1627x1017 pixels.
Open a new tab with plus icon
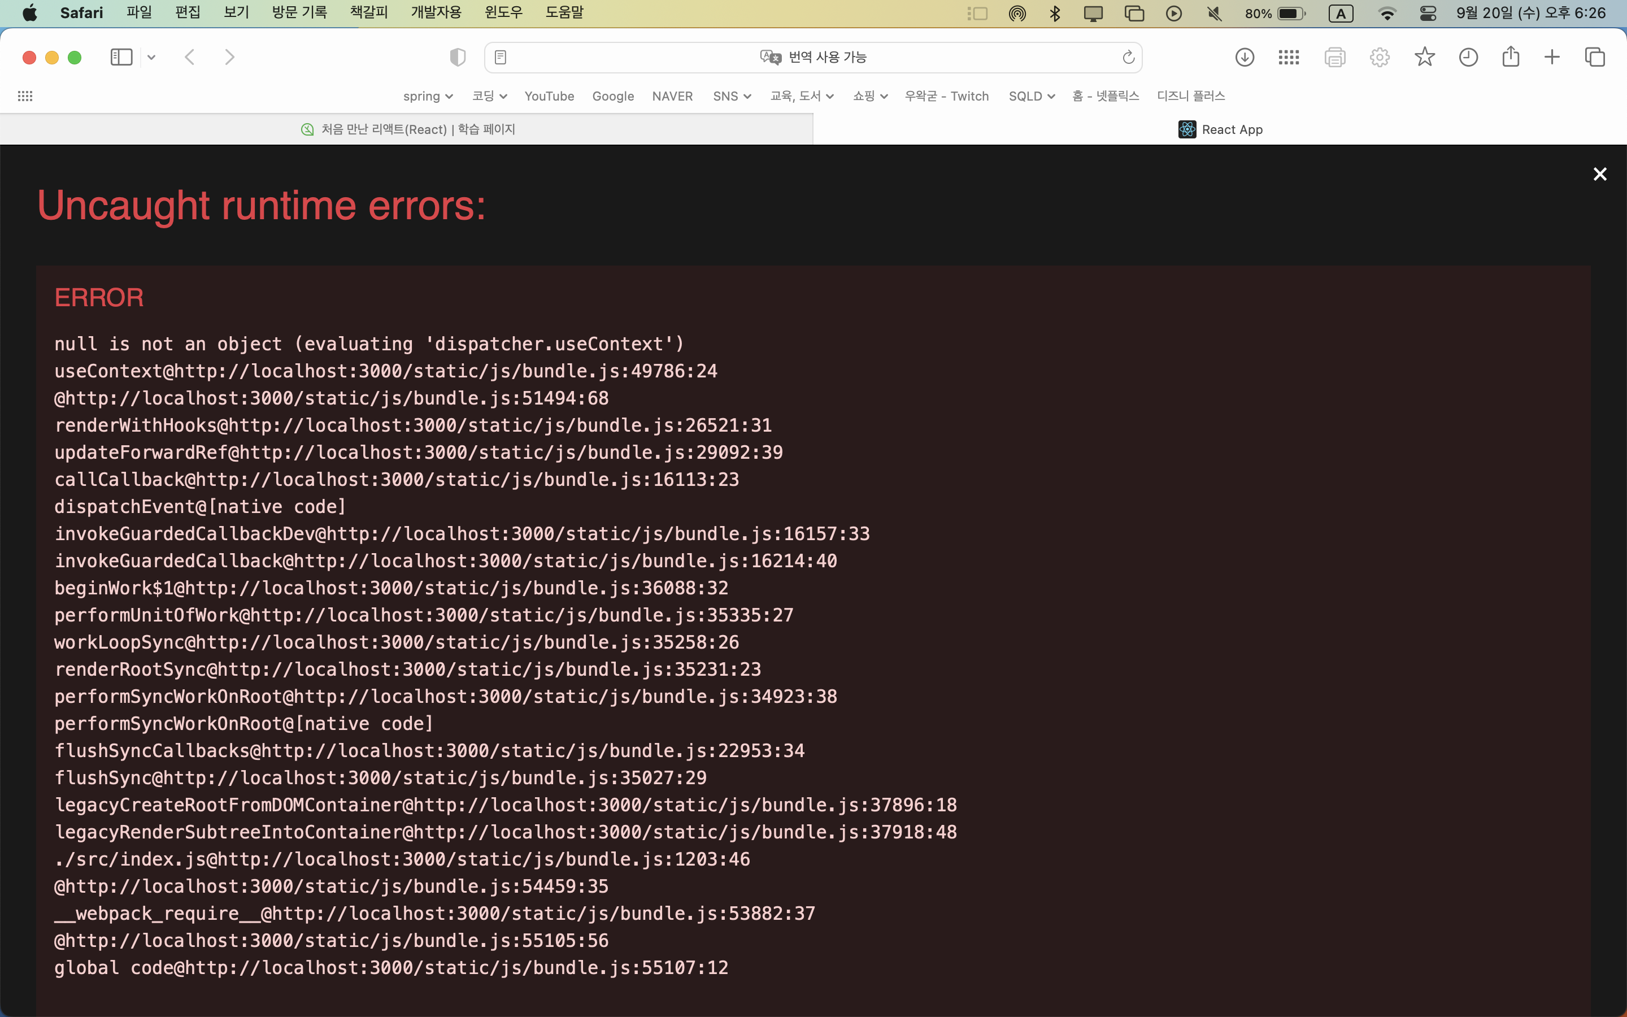[x=1552, y=57]
